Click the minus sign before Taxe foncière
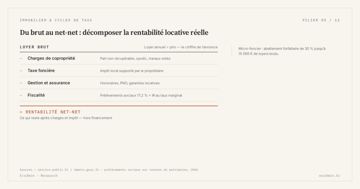Screen dimensions: 360x189 tap(21, 71)
